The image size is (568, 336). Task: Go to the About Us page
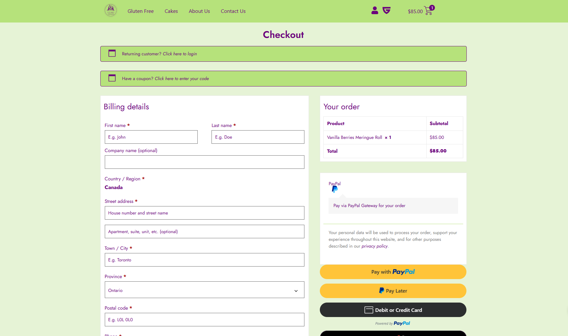click(x=199, y=11)
